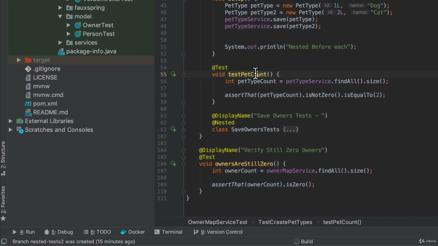Click the "Nested Before each" println line
The width and height of the screenshot is (438, 246).
(x=291, y=47)
